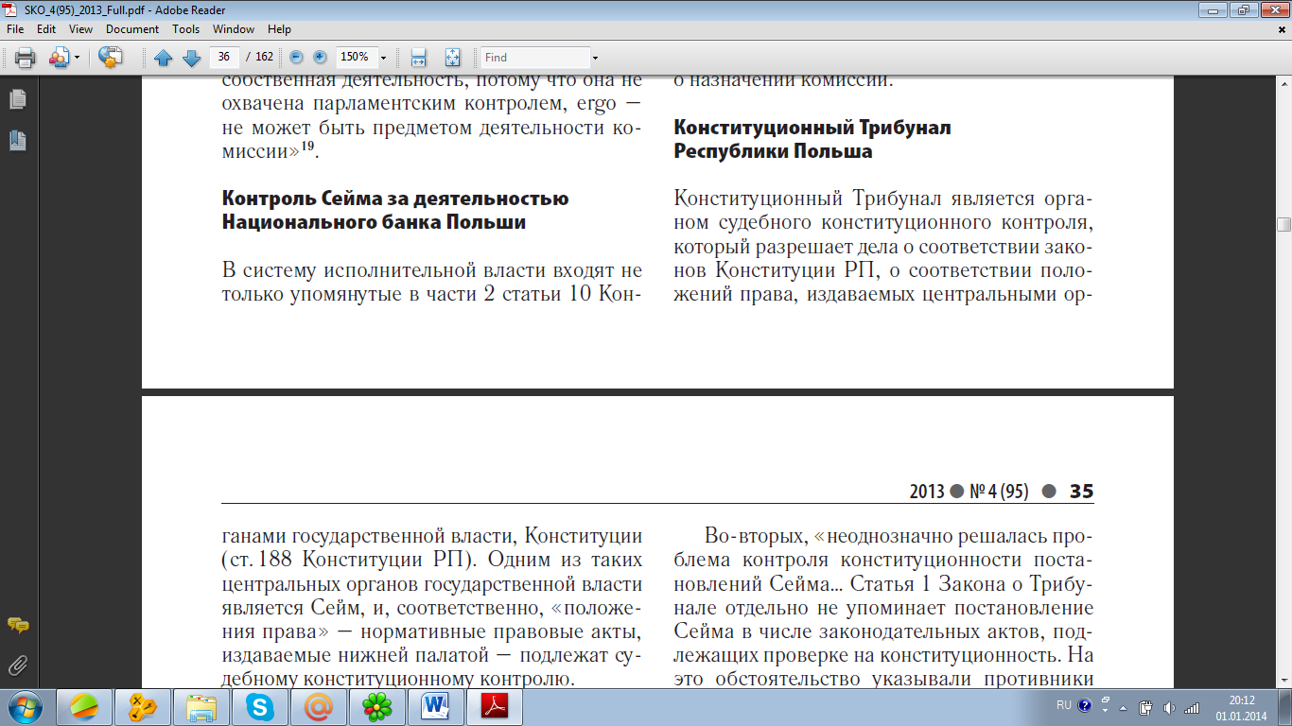This screenshot has width=1292, height=726.
Task: Click the vertical scrollbar thumb
Action: 1283,224
